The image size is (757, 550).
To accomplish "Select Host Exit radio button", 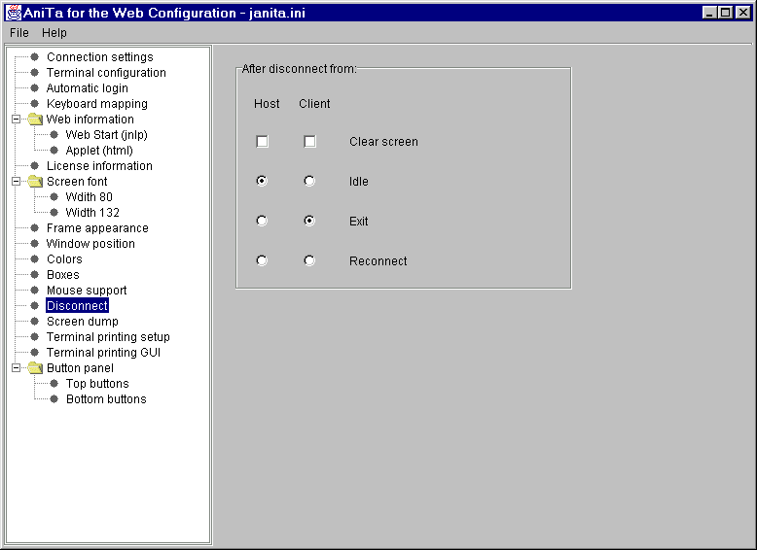I will pyautogui.click(x=262, y=221).
